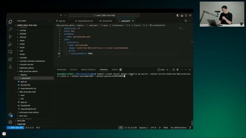The width and height of the screenshot is (246, 138).
Task: Click the UTF-8 encoding status item
Action: coord(153,128)
